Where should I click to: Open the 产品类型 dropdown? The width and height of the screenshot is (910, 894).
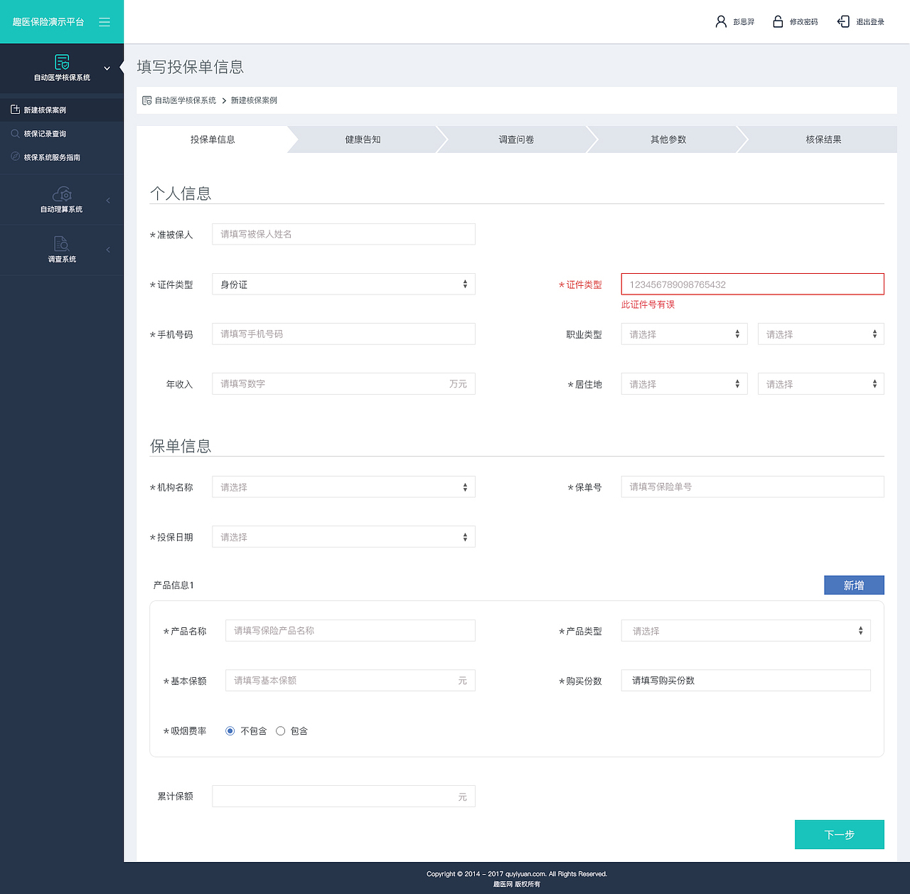[x=746, y=630]
